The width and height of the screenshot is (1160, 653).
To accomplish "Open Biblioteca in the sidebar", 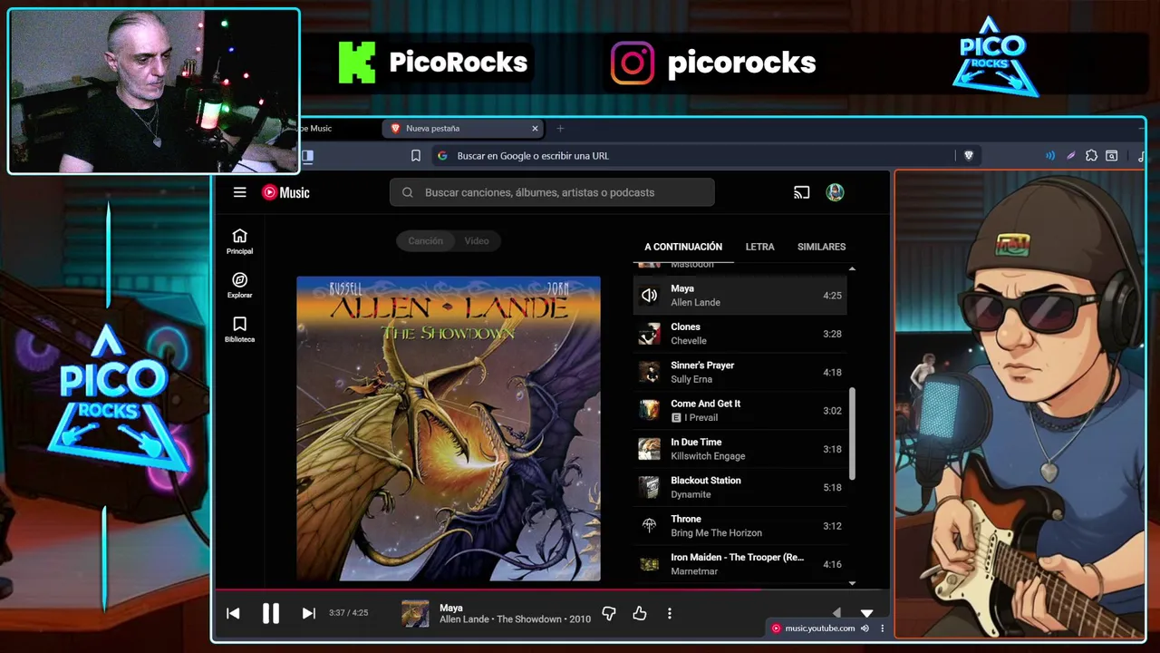I will click(239, 329).
